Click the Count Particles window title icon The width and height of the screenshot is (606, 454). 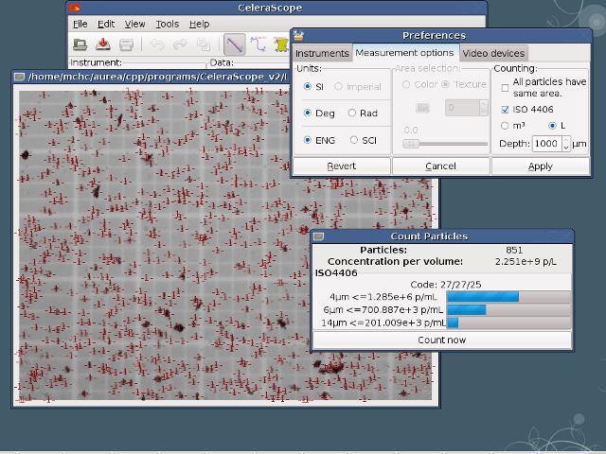tap(318, 236)
